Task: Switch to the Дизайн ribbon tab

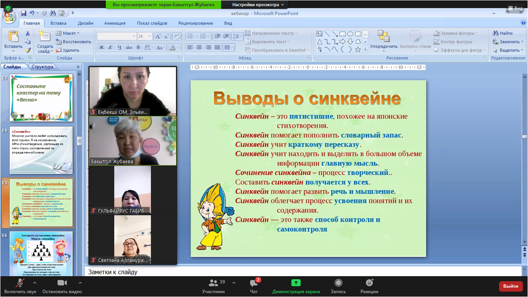Action: click(x=85, y=23)
